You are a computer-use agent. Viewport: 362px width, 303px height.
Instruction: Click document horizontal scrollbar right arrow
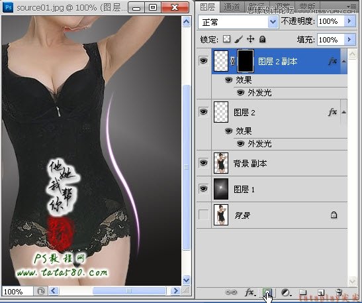pyautogui.click(x=175, y=291)
